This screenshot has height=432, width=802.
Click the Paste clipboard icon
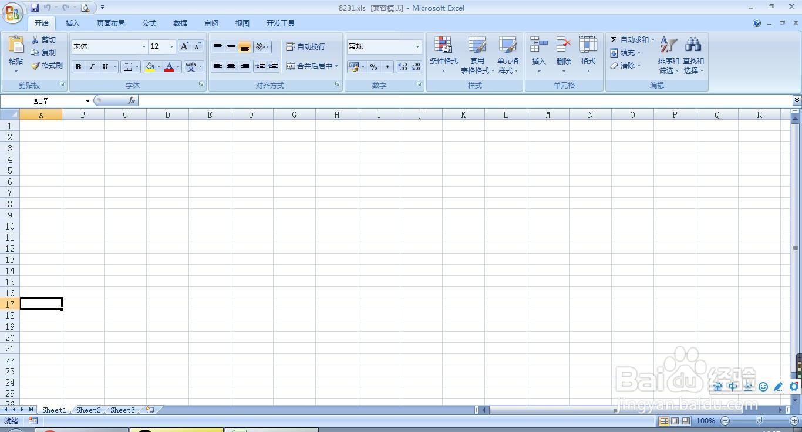point(16,45)
